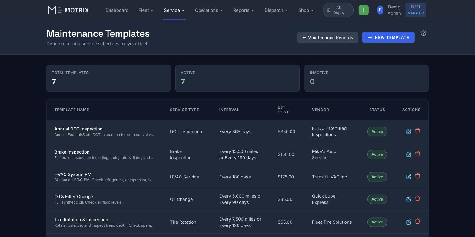The height and width of the screenshot is (237, 475).
Task: Go to the Dashboard page
Action: tap(117, 10)
